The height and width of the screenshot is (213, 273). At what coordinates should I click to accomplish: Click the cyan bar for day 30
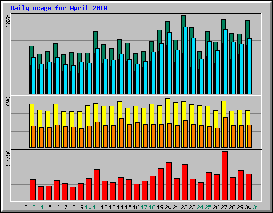point(250,66)
